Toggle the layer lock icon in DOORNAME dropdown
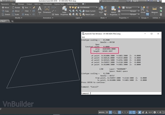165x115 pixels. coord(75,7)
